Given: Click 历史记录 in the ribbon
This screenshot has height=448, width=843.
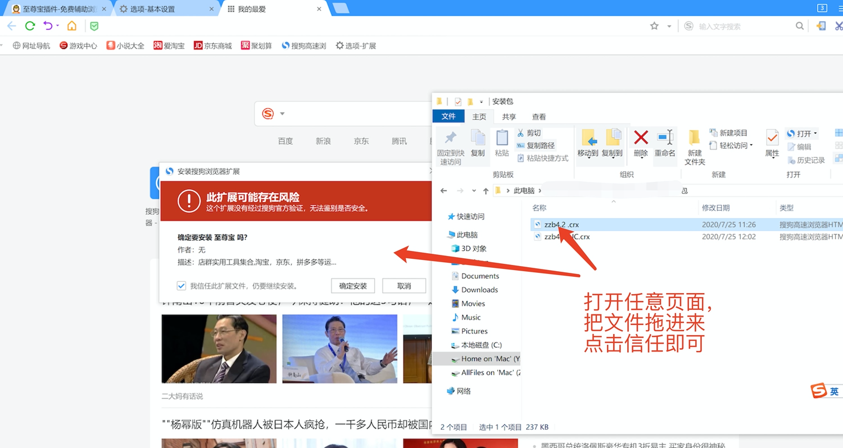Looking at the screenshot, I should [x=806, y=160].
